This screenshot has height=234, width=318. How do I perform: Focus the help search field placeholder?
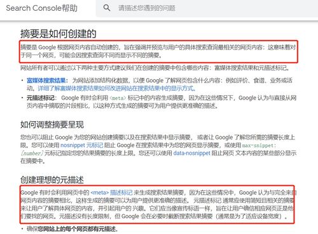pyautogui.click(x=147, y=8)
